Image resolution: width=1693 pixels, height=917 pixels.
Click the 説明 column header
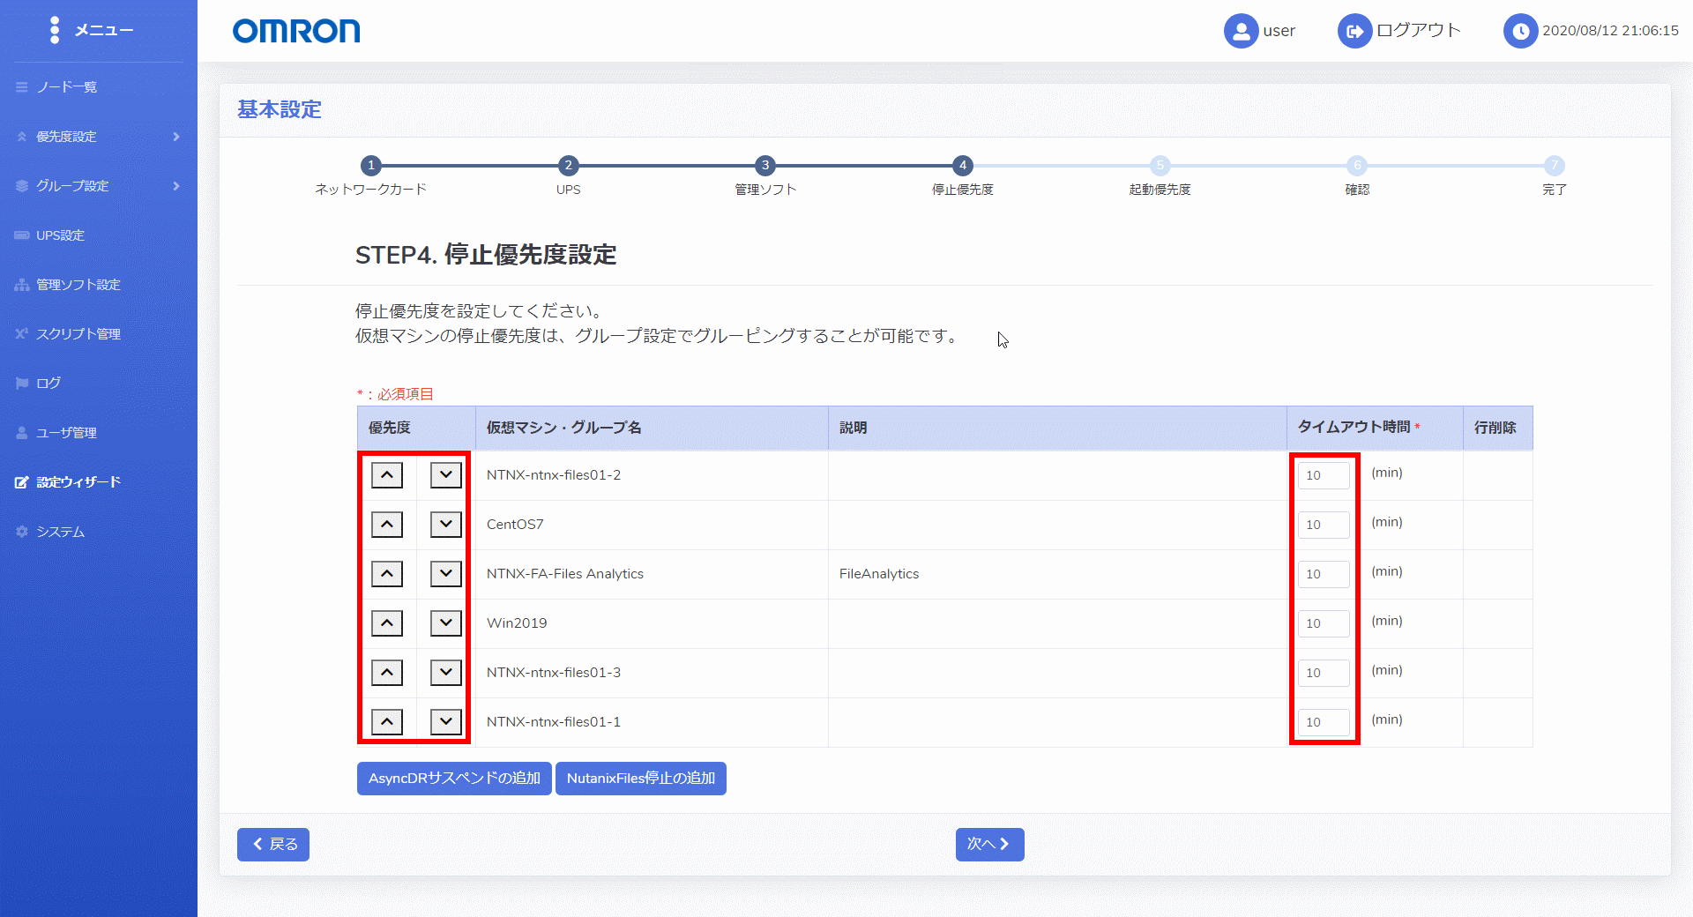click(1057, 428)
